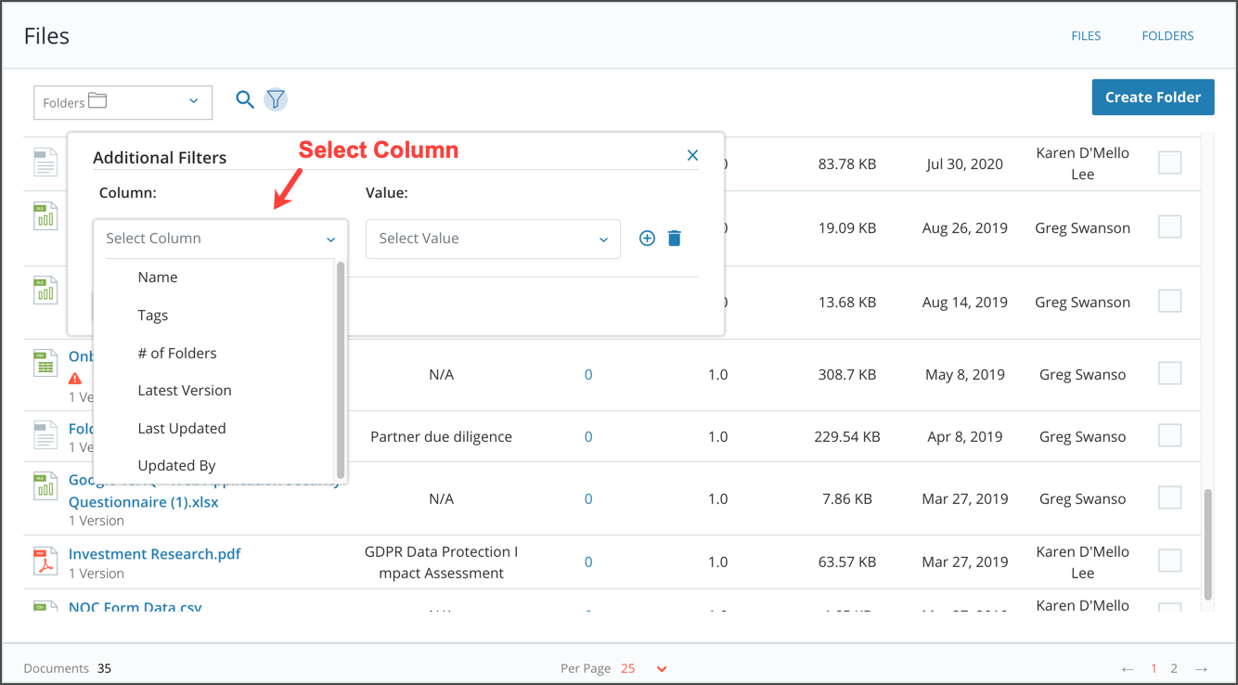Open the NOC Form Data.csv link
1238x685 pixels.
pos(135,607)
